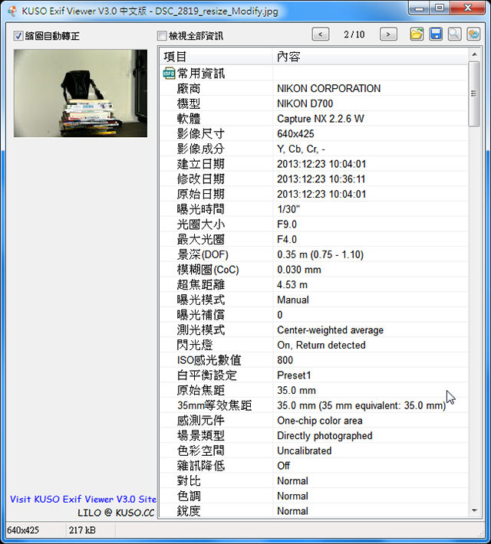Screen dimensions: 491x544
Task: Click the Uncalibrated value
Action: (x=304, y=451)
